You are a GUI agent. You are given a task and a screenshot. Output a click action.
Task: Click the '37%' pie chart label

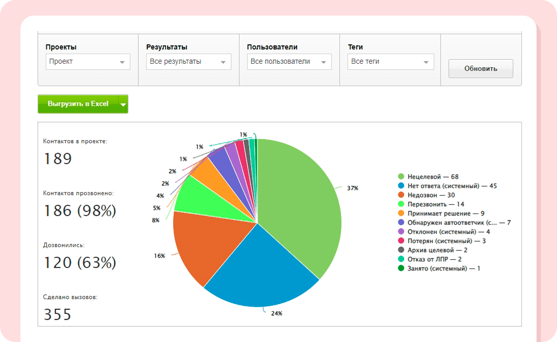tap(353, 188)
